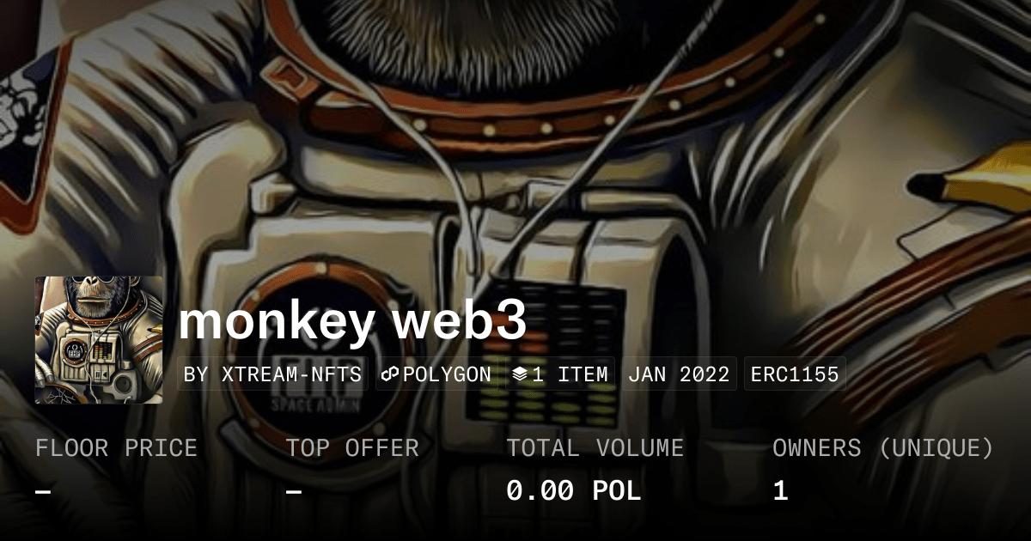Click the ERC1155 token standard tag

[795, 374]
